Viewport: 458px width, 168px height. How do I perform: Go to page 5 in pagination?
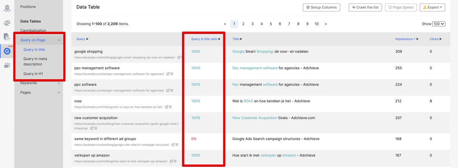pos(271,24)
